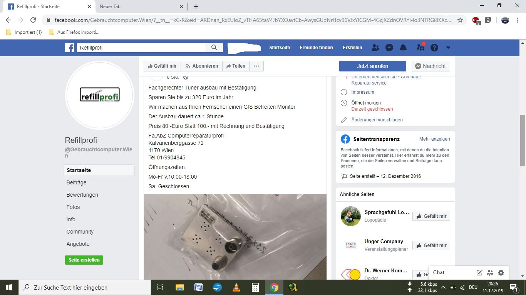Reload the page
526x295 pixels.
coord(33,20)
